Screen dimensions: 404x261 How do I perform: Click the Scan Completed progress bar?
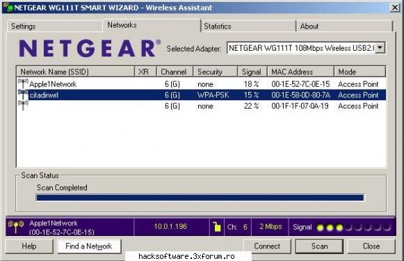[x=200, y=198]
